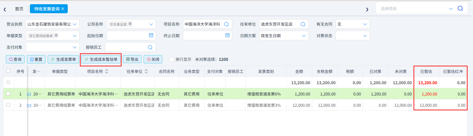Expand the 公司名称 dropdown
The height and width of the screenshot is (136, 473).
[151, 24]
